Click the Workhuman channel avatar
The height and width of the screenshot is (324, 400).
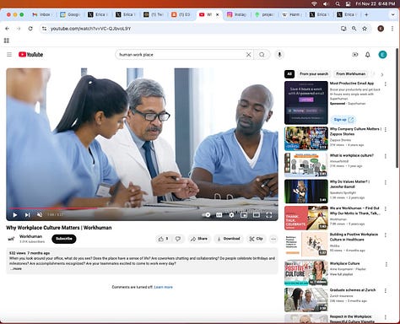click(12, 239)
